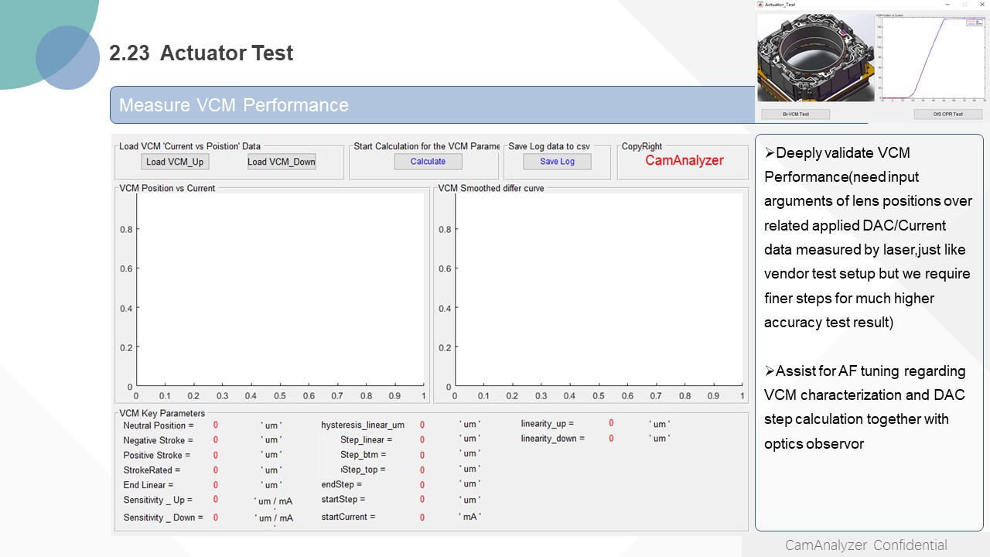Select the Sensitivity _ Up value
990x557 pixels.
215,500
